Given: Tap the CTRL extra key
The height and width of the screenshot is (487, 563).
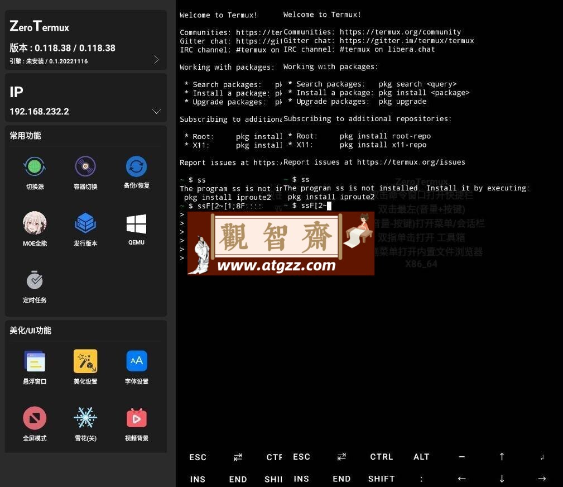Looking at the screenshot, I should (382, 457).
